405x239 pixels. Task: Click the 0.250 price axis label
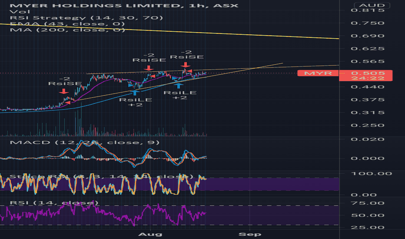click(368, 125)
